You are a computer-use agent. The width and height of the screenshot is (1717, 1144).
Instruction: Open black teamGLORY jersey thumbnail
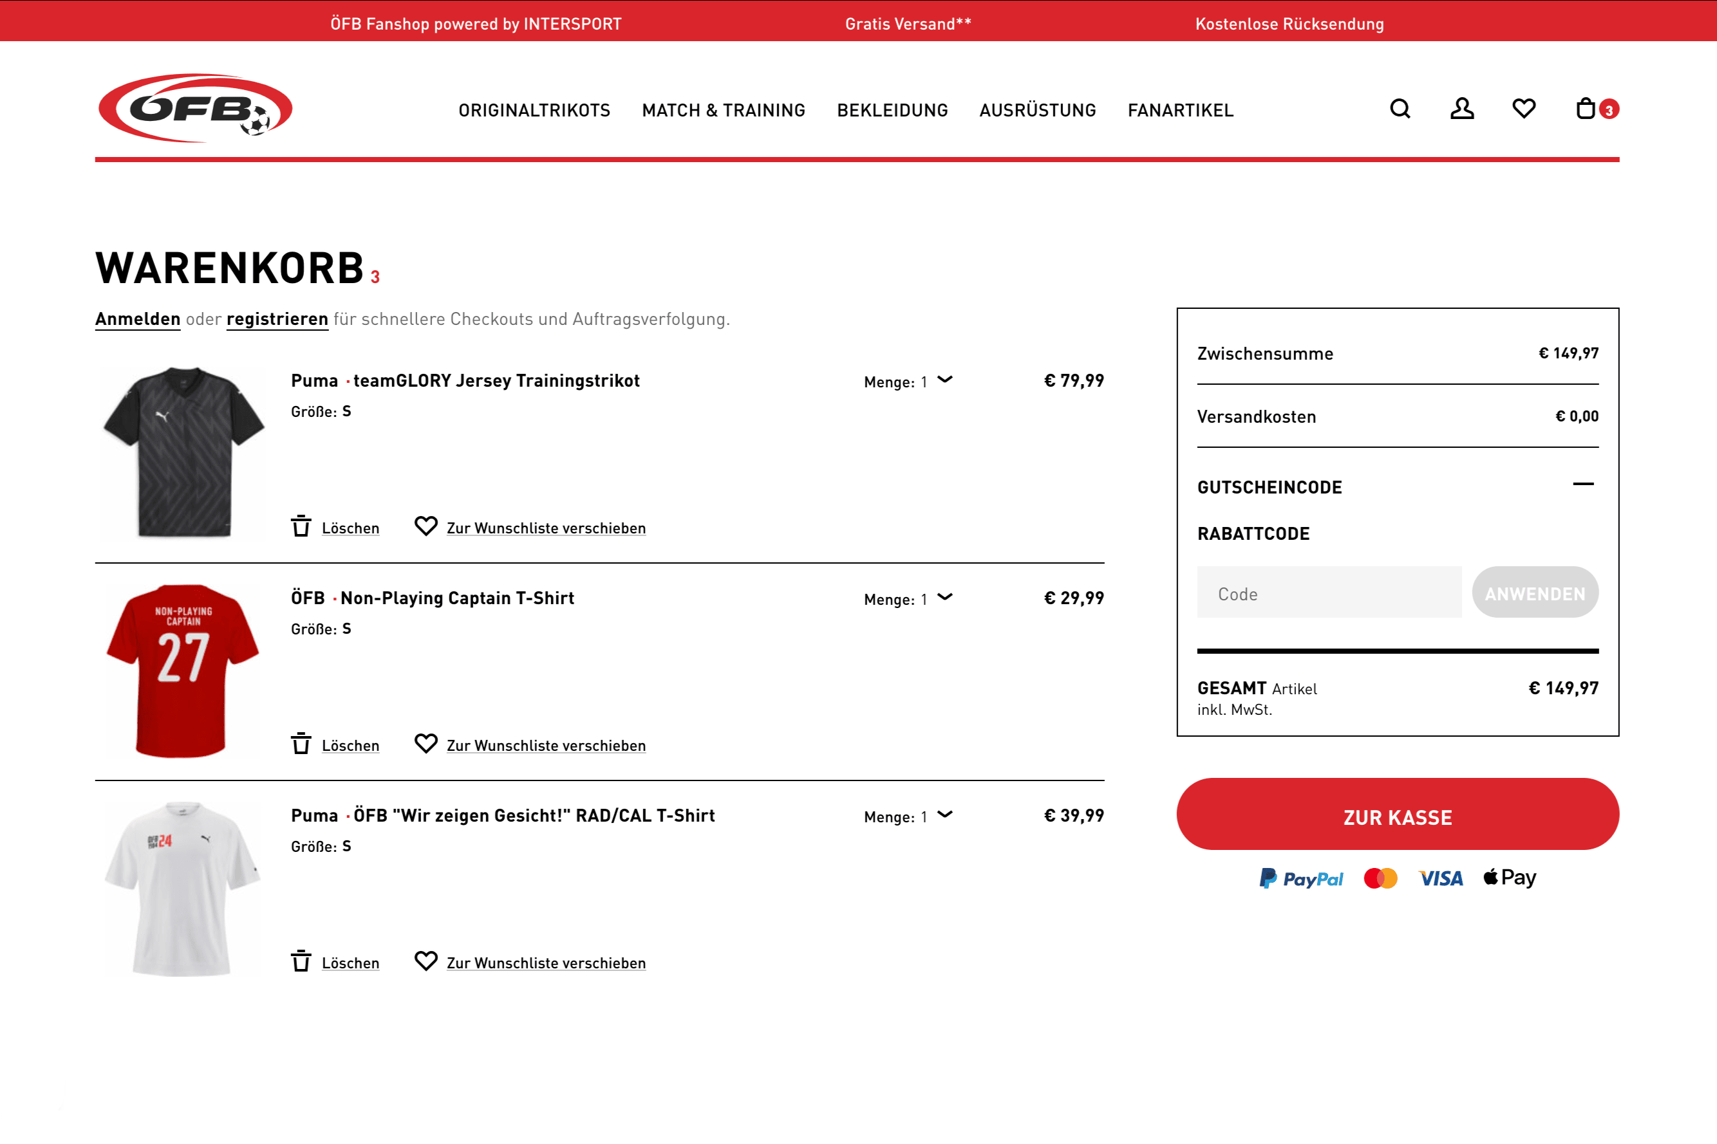click(x=182, y=453)
